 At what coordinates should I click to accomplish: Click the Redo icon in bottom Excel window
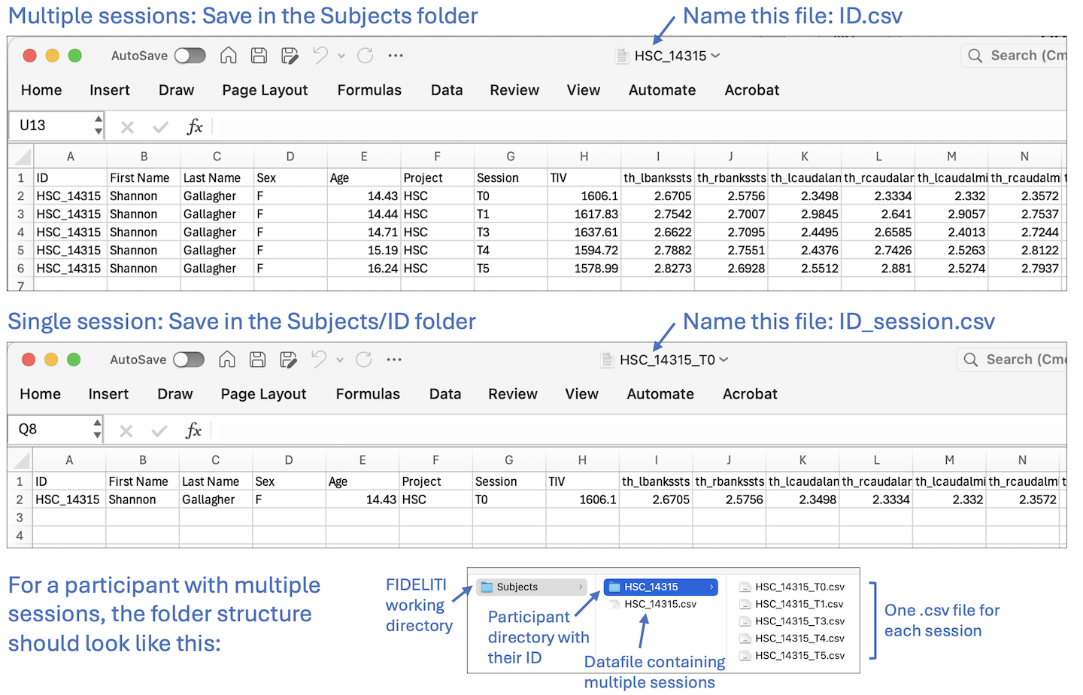pyautogui.click(x=364, y=360)
